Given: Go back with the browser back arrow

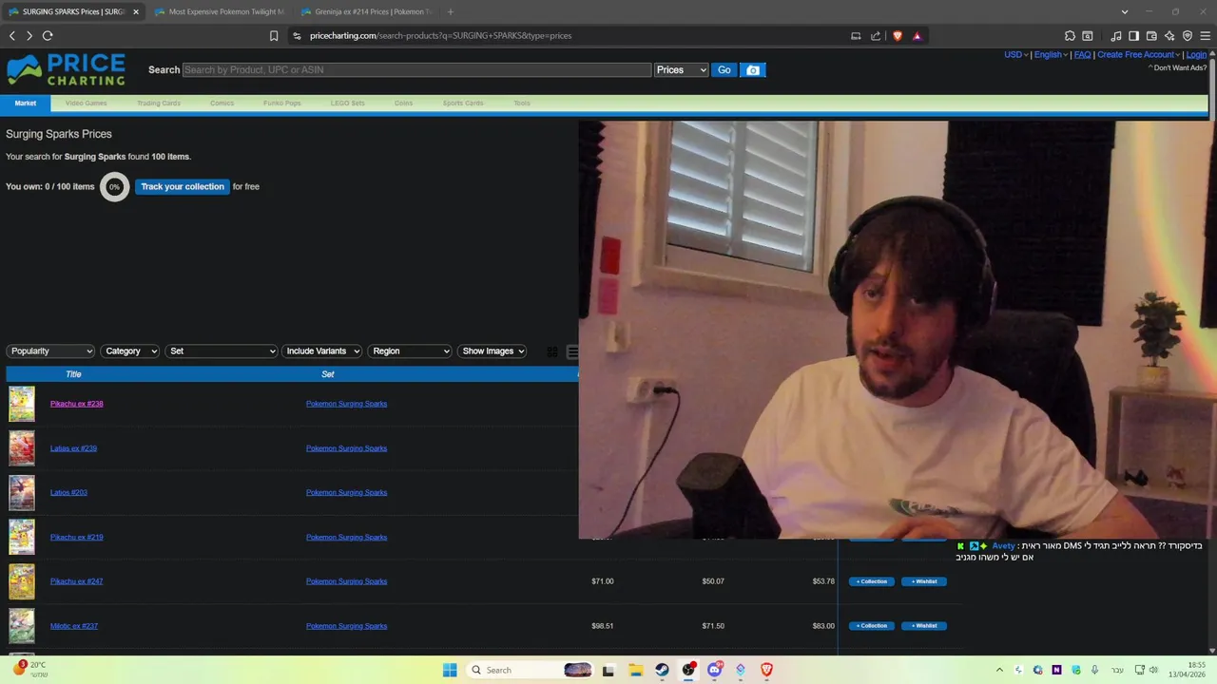Looking at the screenshot, I should click(12, 35).
